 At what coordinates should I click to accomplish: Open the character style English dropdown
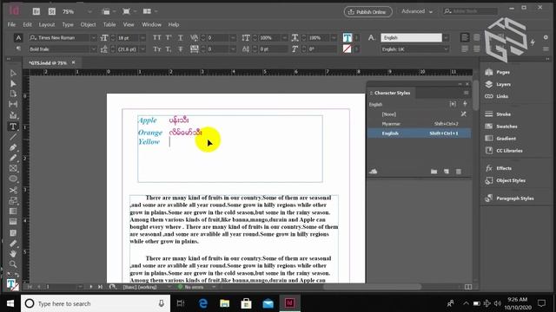(x=446, y=37)
